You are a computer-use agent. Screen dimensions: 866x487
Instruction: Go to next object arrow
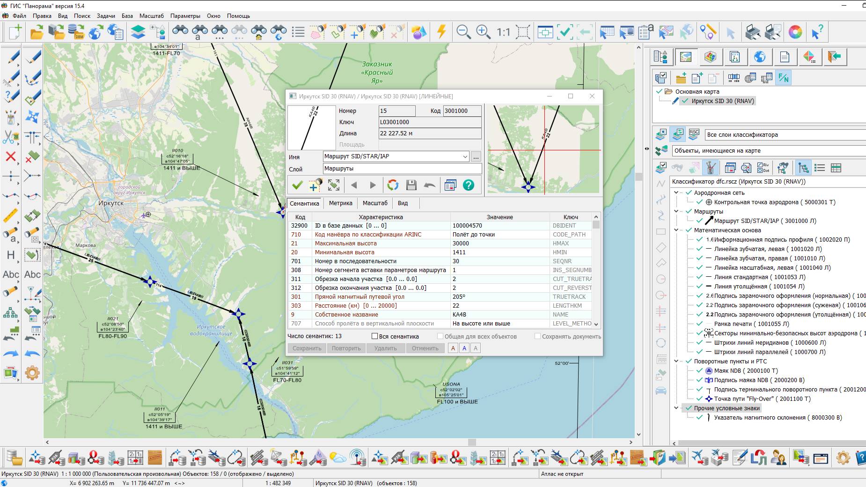click(373, 185)
